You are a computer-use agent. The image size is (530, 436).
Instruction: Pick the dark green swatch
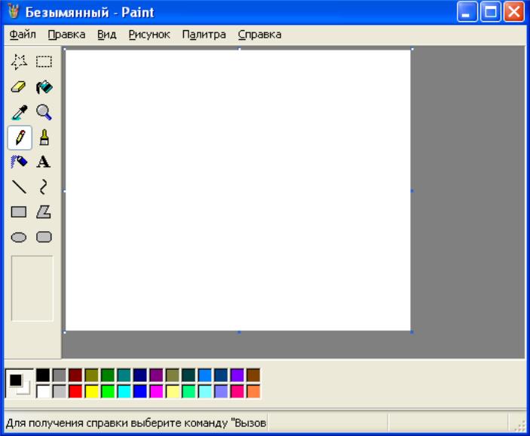pyautogui.click(x=108, y=375)
